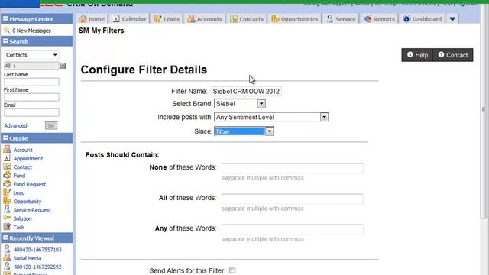This screenshot has height=275, width=489.
Task: Switch to the Leads tab
Action: 167,18
